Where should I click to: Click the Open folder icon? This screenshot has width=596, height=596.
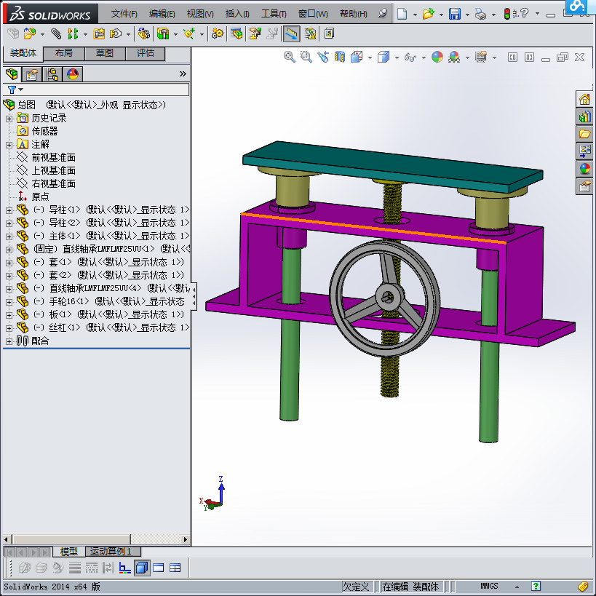428,14
